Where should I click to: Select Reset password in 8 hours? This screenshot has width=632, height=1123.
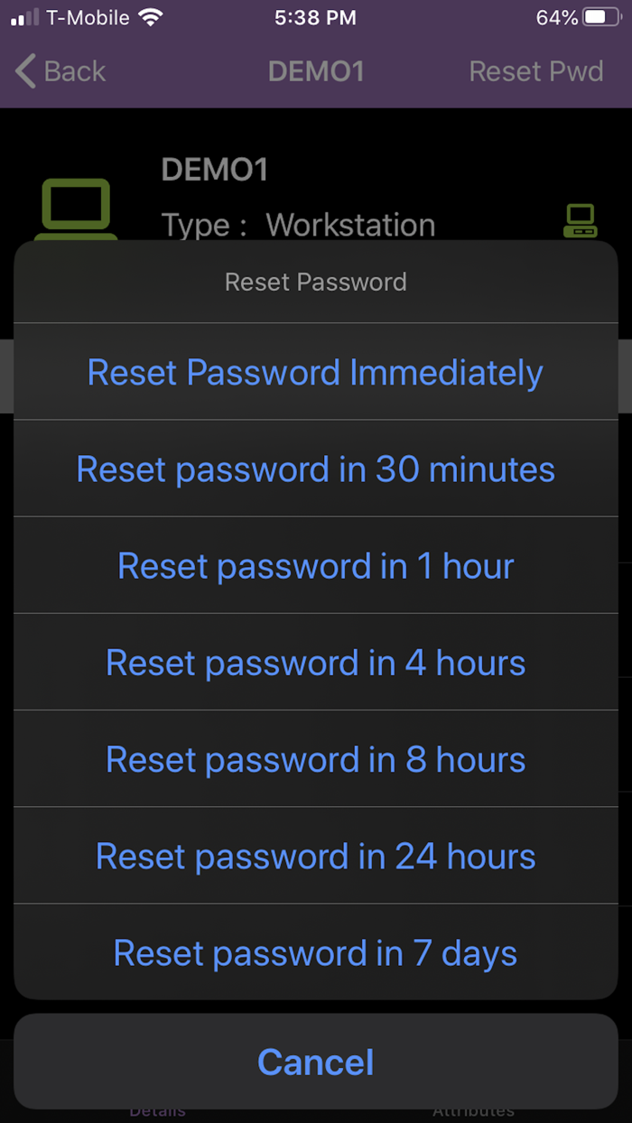[x=315, y=759]
